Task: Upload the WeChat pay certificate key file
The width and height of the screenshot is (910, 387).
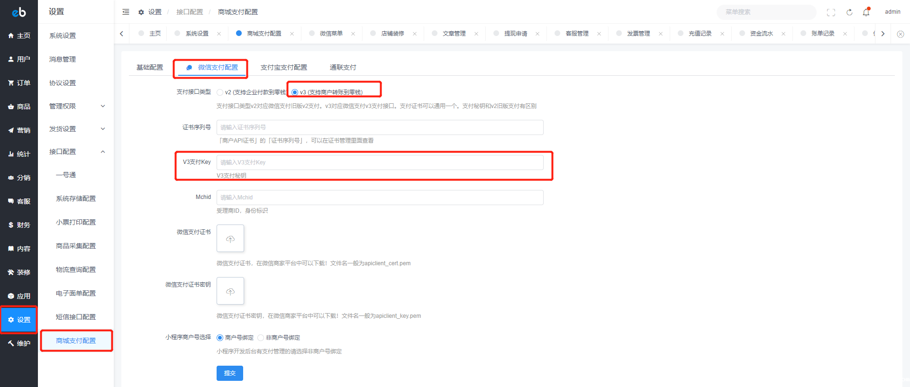Action: (x=230, y=291)
